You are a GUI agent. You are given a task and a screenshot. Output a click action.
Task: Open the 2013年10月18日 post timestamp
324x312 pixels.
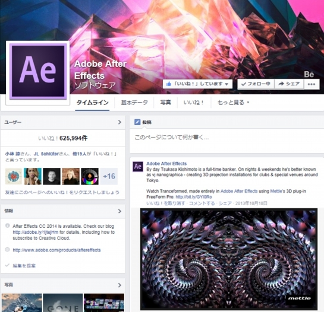tap(251, 203)
